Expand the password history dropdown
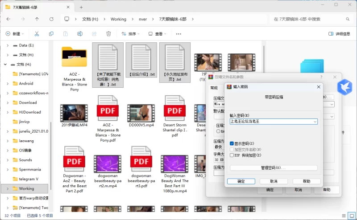 315,121
